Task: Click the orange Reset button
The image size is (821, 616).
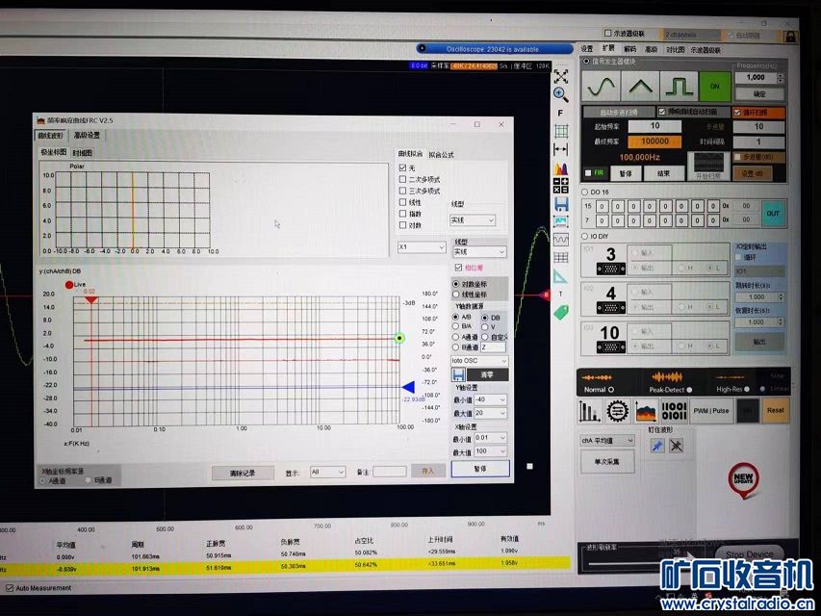Action: click(x=776, y=411)
